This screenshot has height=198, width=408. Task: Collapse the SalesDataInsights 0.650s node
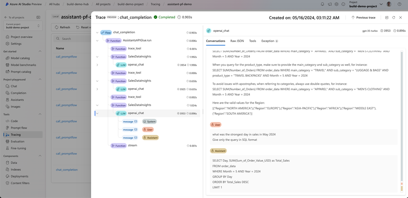97,81
